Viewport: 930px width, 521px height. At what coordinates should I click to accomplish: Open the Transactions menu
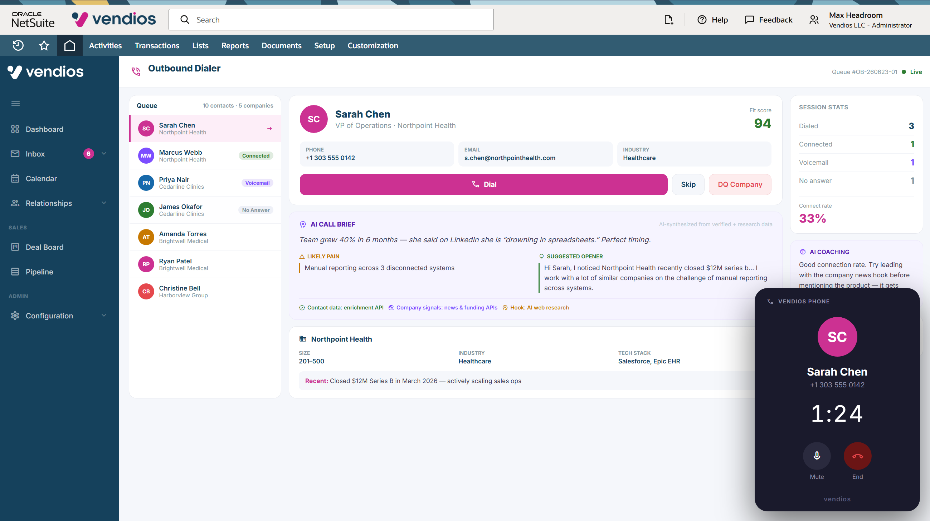(x=157, y=45)
